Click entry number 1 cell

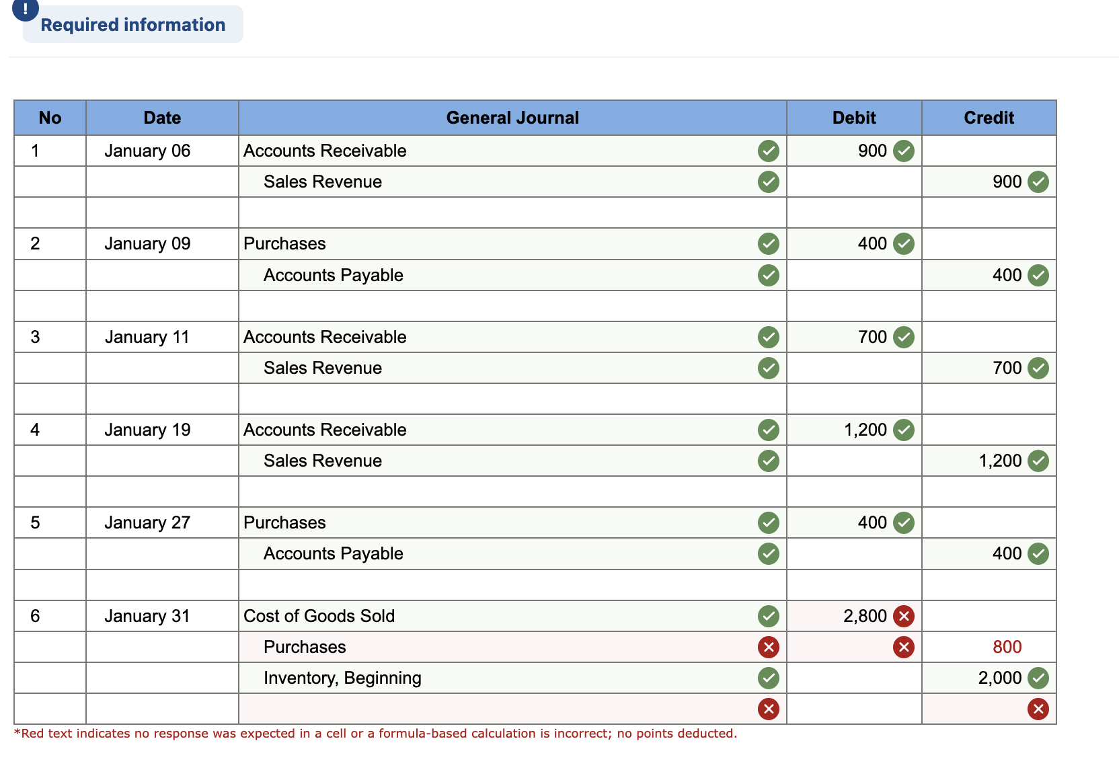click(x=50, y=151)
